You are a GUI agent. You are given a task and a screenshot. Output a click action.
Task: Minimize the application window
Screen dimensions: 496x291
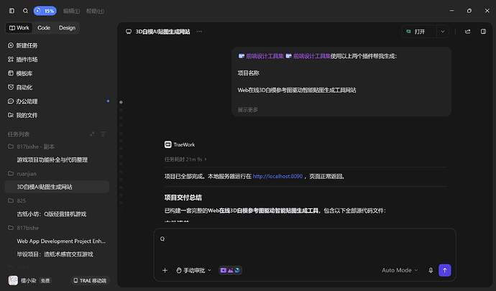point(451,11)
